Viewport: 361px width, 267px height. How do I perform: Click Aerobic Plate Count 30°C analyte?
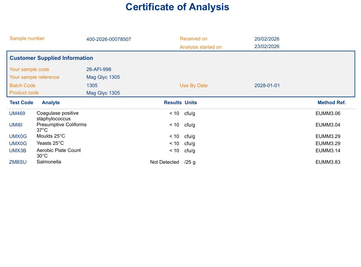click(x=59, y=153)
